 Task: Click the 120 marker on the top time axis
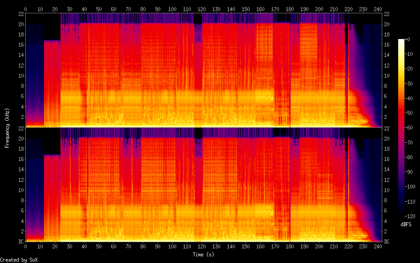pos(202,9)
